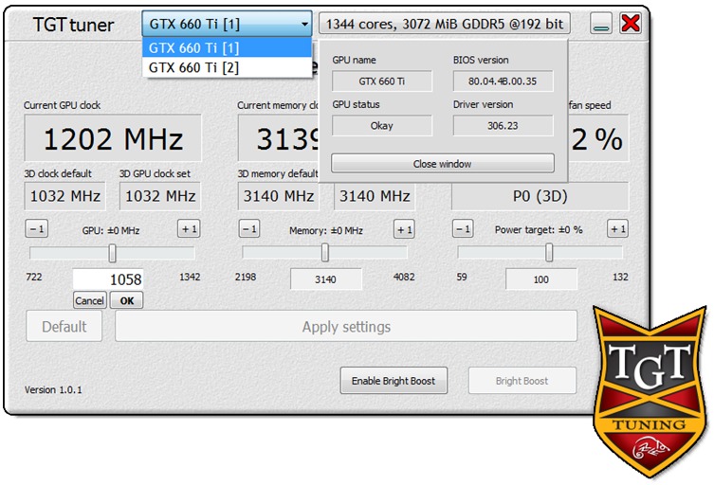The width and height of the screenshot is (714, 485).
Task: Click the Power target slider handle
Action: tap(549, 253)
